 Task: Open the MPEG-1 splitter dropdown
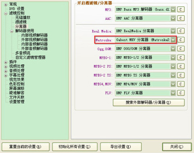click(x=173, y=57)
